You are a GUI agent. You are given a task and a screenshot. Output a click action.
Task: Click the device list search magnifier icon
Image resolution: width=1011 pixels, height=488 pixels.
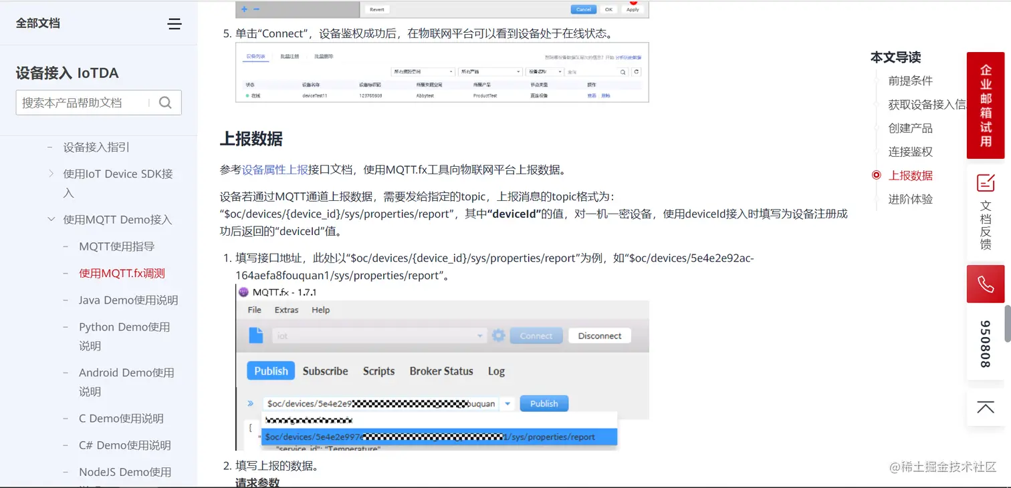click(x=623, y=71)
